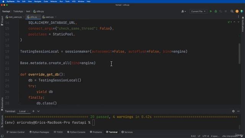Click line number 21 in the gutter
Viewport: 245px width, 138px height.
point(7,63)
